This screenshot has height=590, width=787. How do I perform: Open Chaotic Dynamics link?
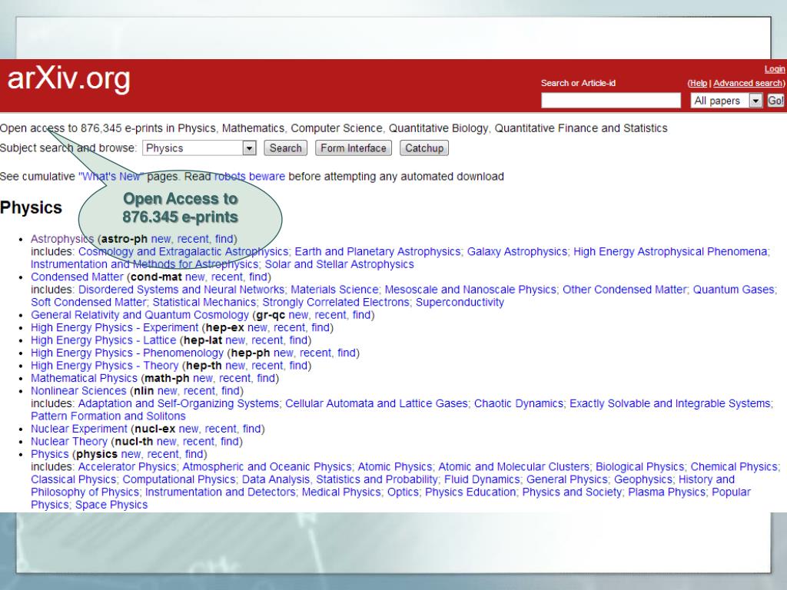coord(519,403)
